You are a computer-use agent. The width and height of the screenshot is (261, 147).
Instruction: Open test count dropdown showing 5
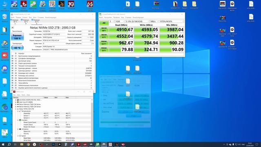(111, 21)
